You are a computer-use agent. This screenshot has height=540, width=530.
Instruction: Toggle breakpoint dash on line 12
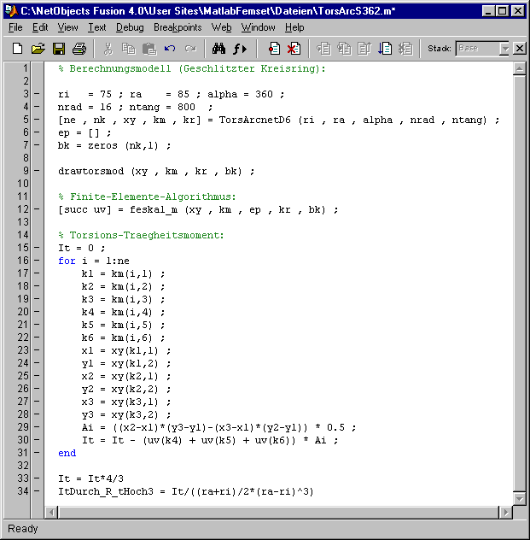point(36,209)
